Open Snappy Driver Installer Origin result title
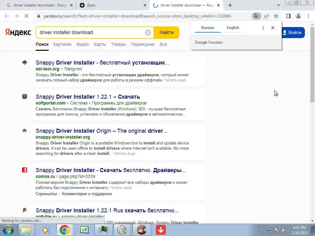This screenshot has height=236, width=315. click(102, 131)
